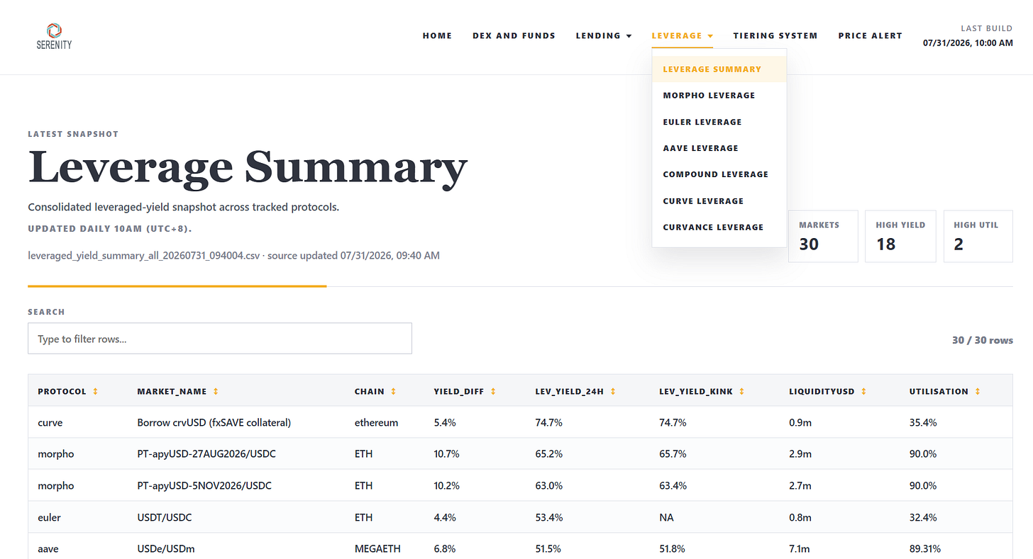Select Curvance Leverage menu entry
Image resolution: width=1033 pixels, height=559 pixels.
pos(719,227)
